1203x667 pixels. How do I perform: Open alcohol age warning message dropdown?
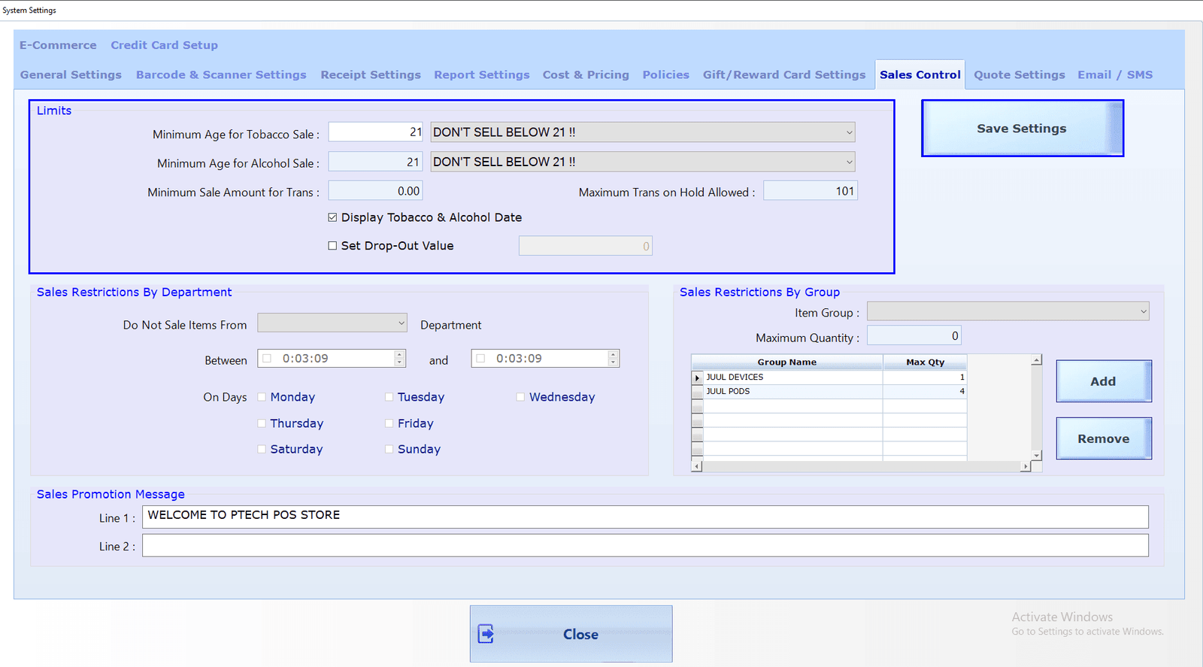pos(849,162)
